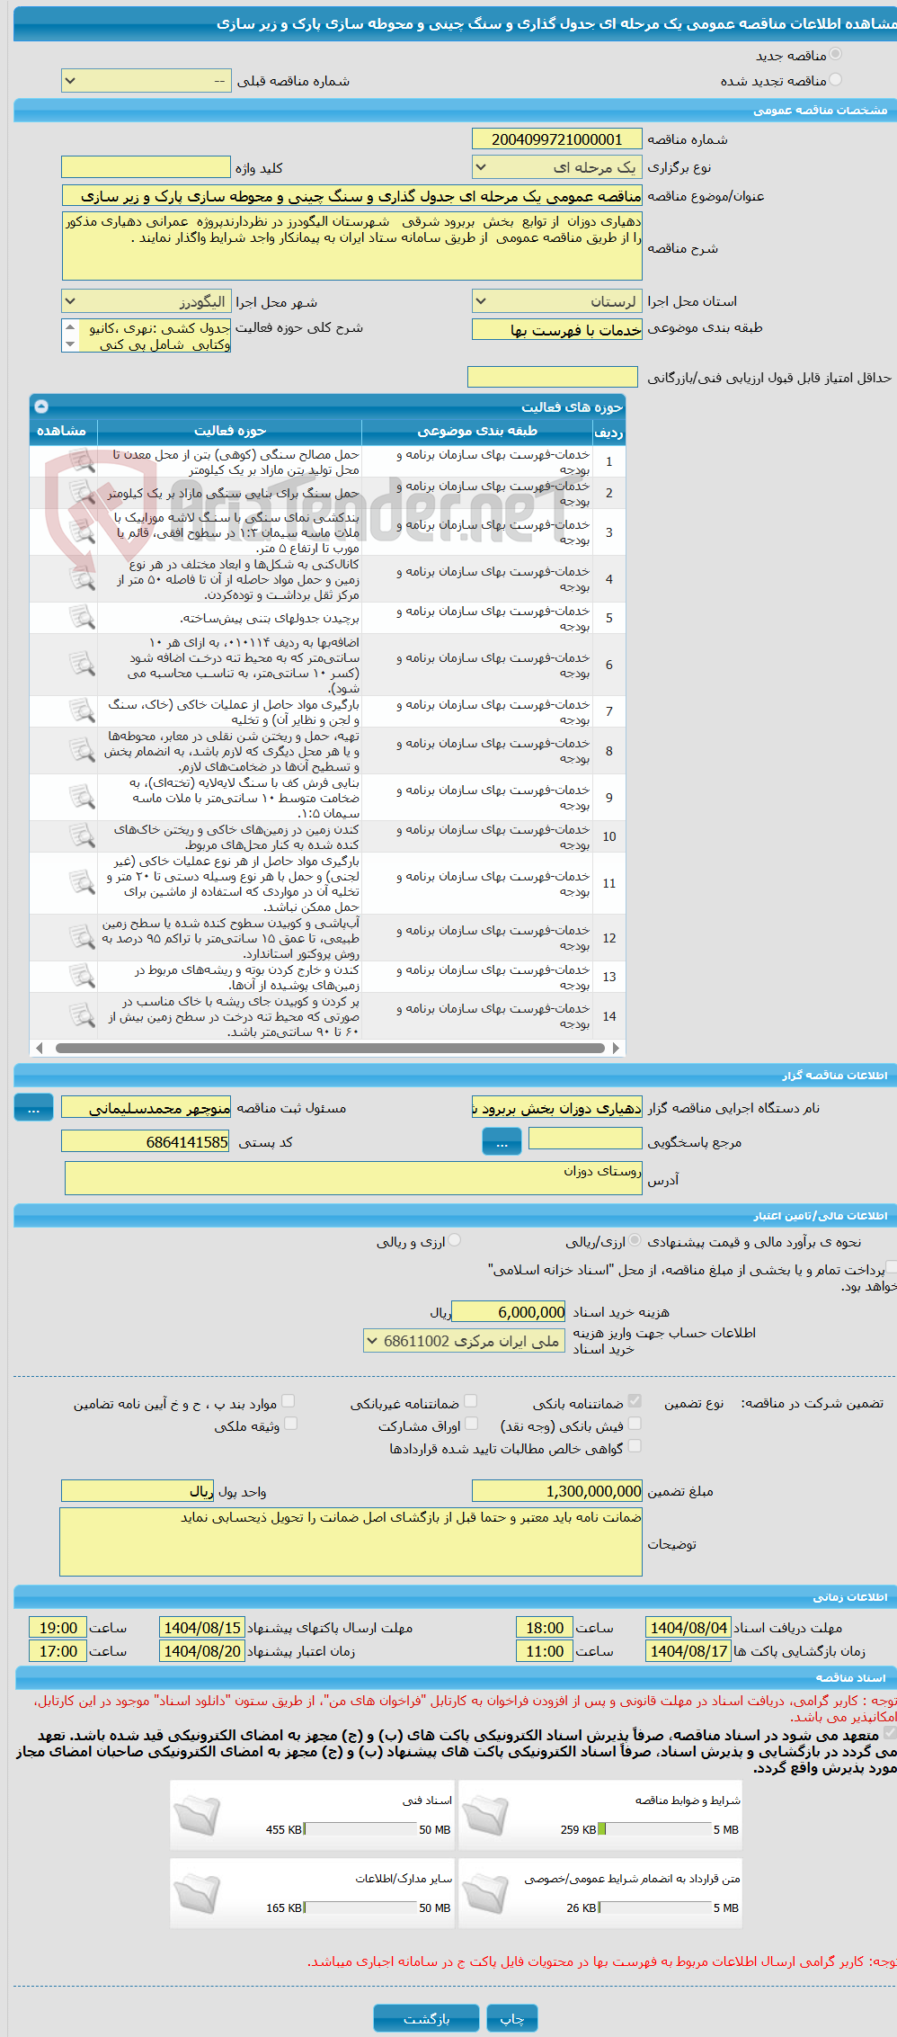
Task: Click the مشاهده column header
Action: tap(62, 431)
